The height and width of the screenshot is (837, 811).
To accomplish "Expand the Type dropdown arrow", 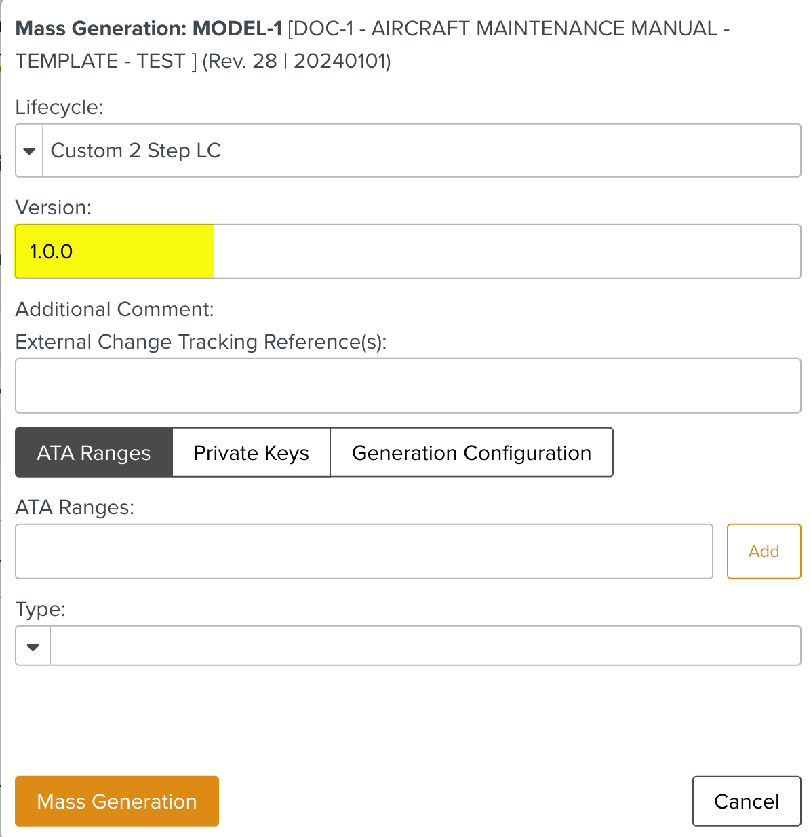I will (33, 646).
